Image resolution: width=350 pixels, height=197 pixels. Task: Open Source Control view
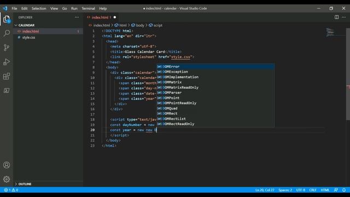(7, 48)
